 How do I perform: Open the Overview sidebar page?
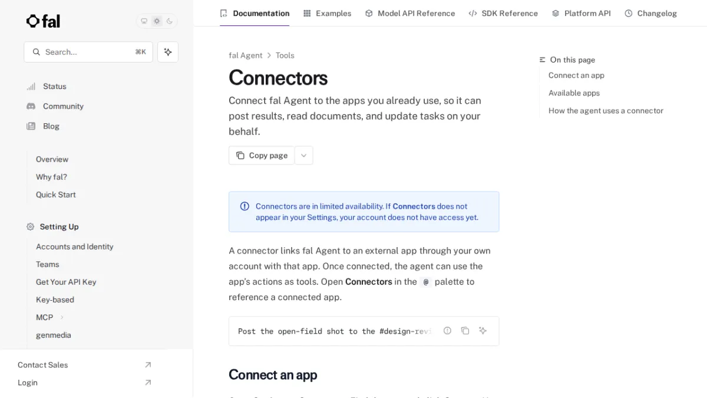point(52,159)
